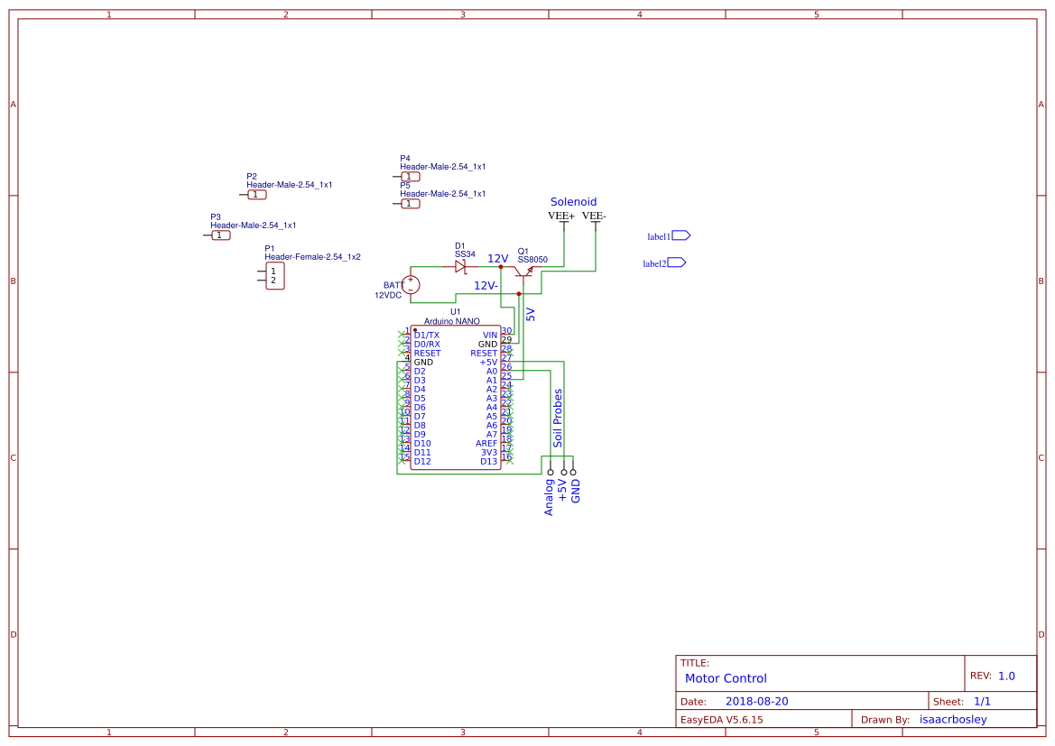Click the BATT 12VDC battery symbol
The height and width of the screenshot is (746, 1055).
tap(411, 284)
